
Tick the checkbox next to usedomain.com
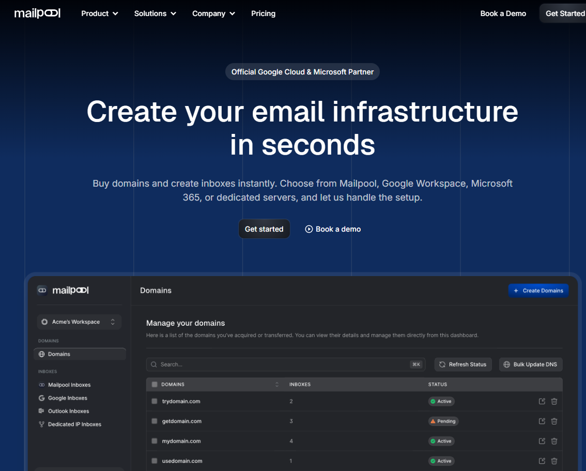tap(153, 461)
